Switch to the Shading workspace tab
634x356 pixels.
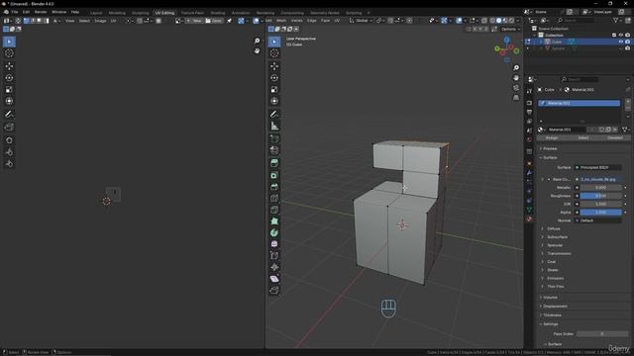pos(218,13)
